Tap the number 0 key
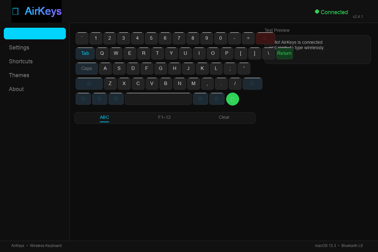The image size is (378, 252). coord(220,38)
